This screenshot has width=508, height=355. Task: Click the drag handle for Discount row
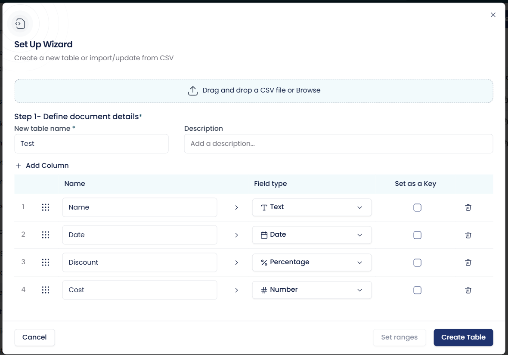(x=46, y=262)
